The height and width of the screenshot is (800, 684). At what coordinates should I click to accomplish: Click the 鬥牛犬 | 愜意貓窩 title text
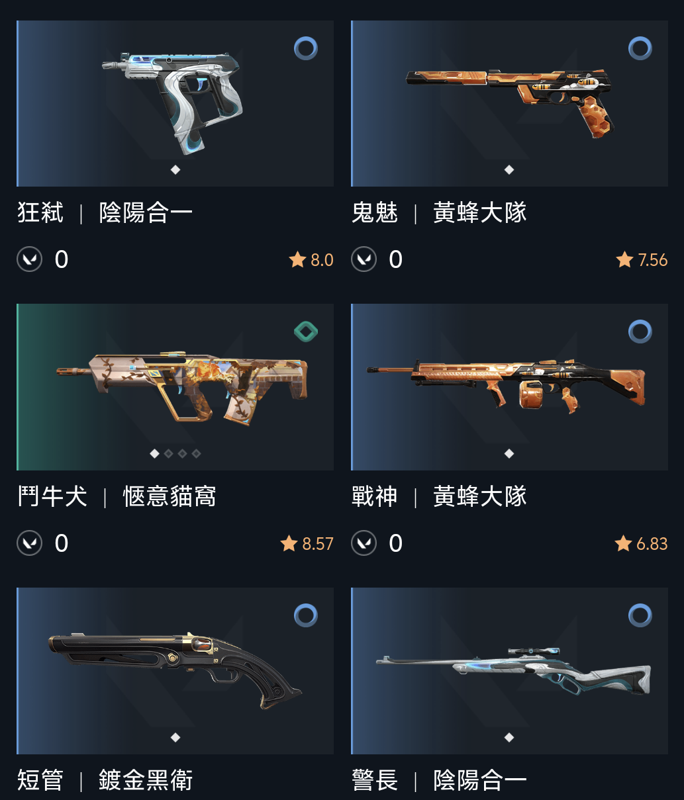[117, 496]
